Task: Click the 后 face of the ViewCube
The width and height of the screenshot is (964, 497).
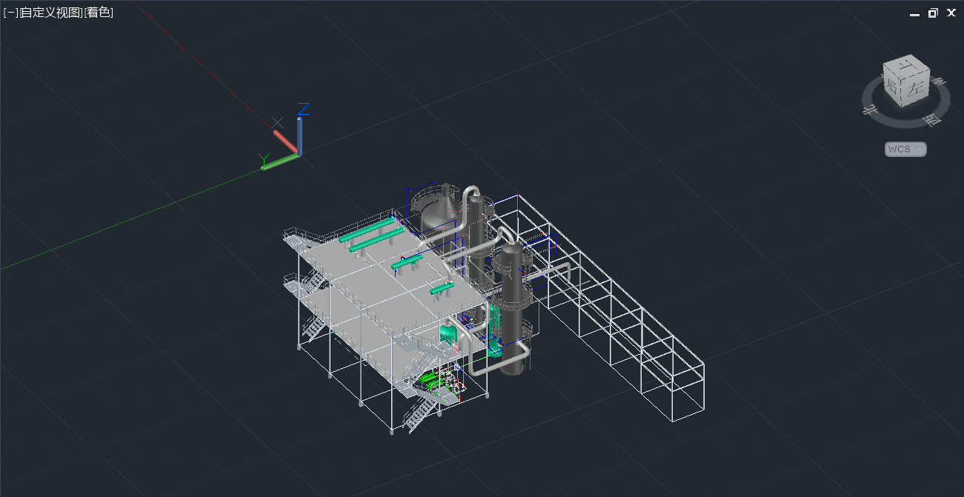Action: [892, 87]
